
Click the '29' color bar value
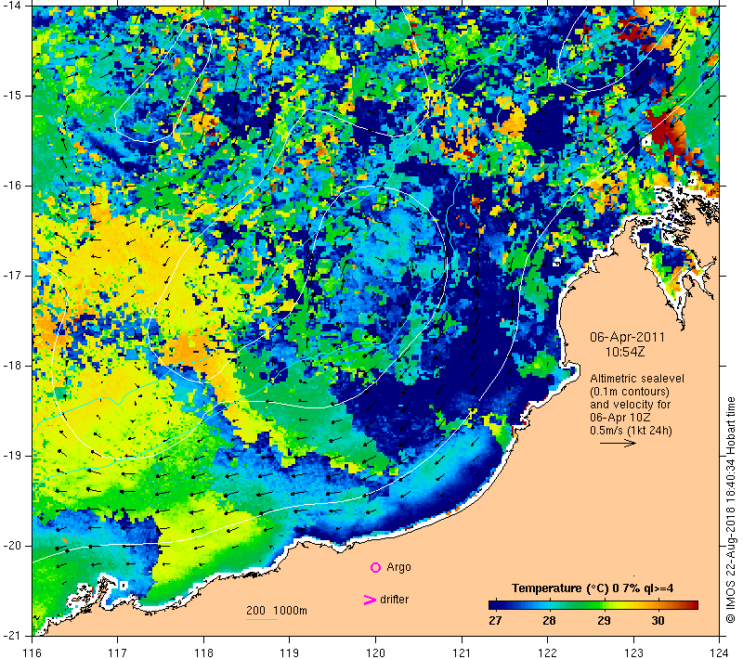pyautogui.click(x=603, y=620)
